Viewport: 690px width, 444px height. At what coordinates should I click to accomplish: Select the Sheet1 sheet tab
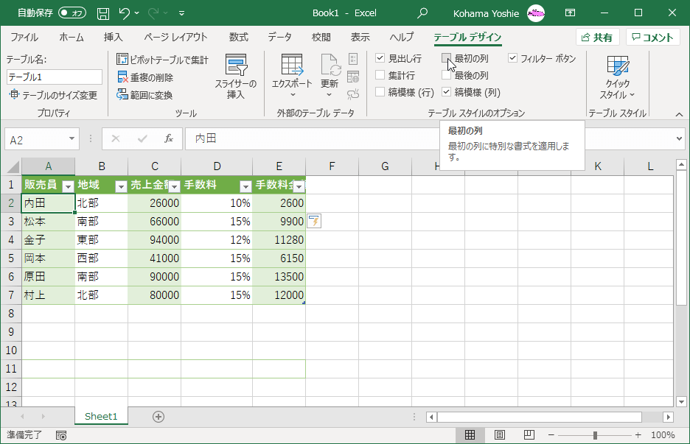pyautogui.click(x=101, y=416)
